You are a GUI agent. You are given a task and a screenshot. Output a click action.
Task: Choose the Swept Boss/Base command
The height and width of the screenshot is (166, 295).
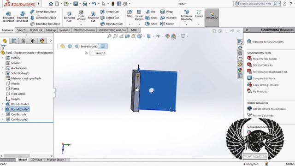click(43, 12)
